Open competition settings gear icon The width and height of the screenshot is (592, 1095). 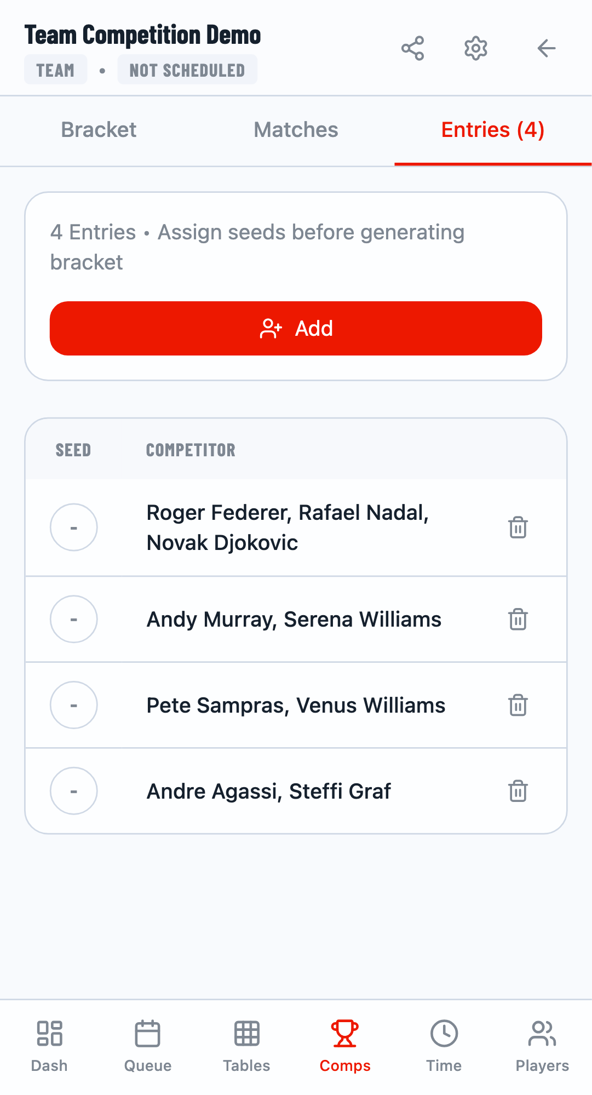pyautogui.click(x=476, y=49)
